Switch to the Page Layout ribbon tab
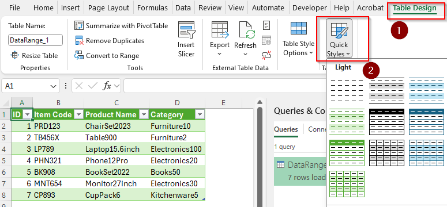Image resolution: width=447 pixels, height=207 pixels. 108,7
